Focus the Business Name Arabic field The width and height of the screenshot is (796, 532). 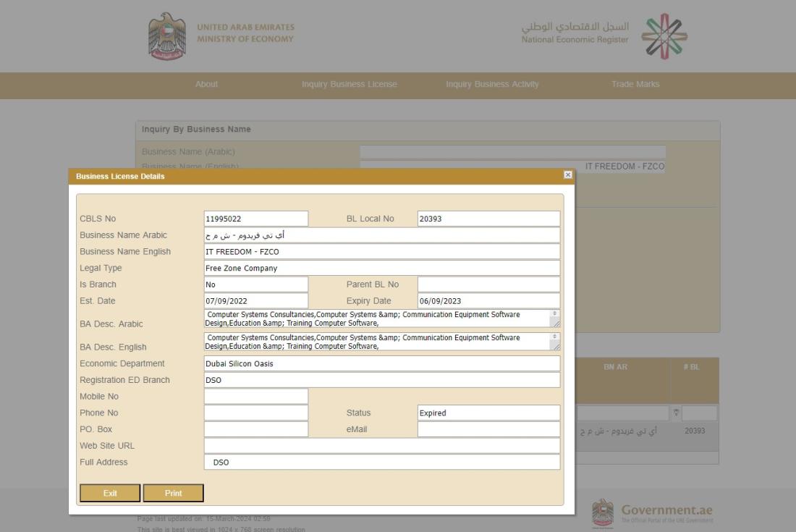coord(382,235)
